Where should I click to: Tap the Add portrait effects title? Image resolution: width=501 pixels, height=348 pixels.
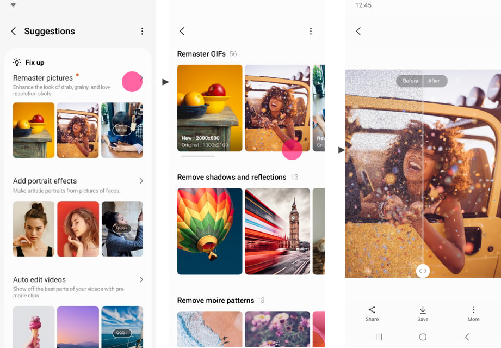pyautogui.click(x=45, y=181)
